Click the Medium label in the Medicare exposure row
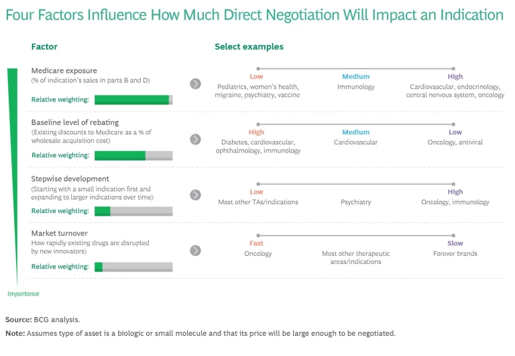Screen dimensions: 515x356 [x=355, y=77]
